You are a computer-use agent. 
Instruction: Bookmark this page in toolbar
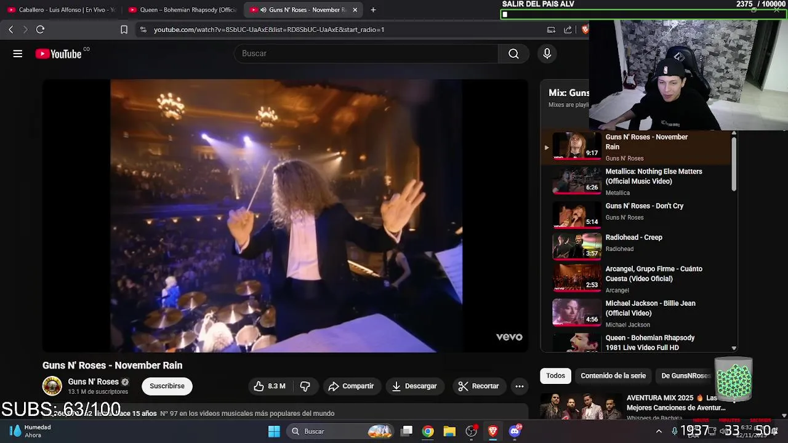124,30
